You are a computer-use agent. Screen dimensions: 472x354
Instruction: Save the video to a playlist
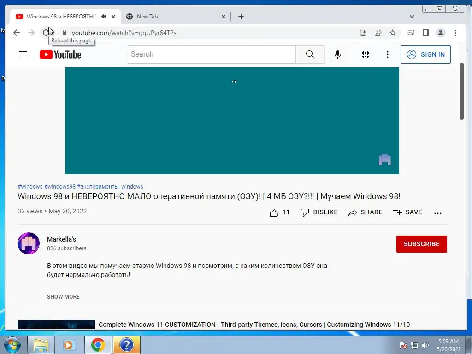click(x=407, y=212)
